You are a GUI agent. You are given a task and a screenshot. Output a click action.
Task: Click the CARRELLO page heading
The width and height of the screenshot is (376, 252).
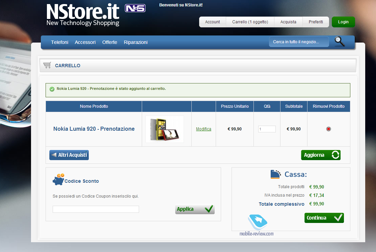(x=68, y=66)
